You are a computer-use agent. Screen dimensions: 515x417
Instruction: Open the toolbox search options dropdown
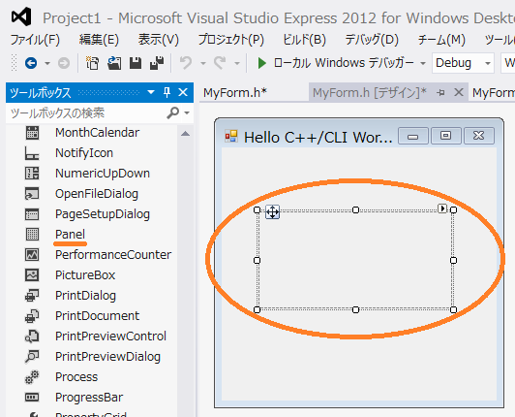point(187,113)
